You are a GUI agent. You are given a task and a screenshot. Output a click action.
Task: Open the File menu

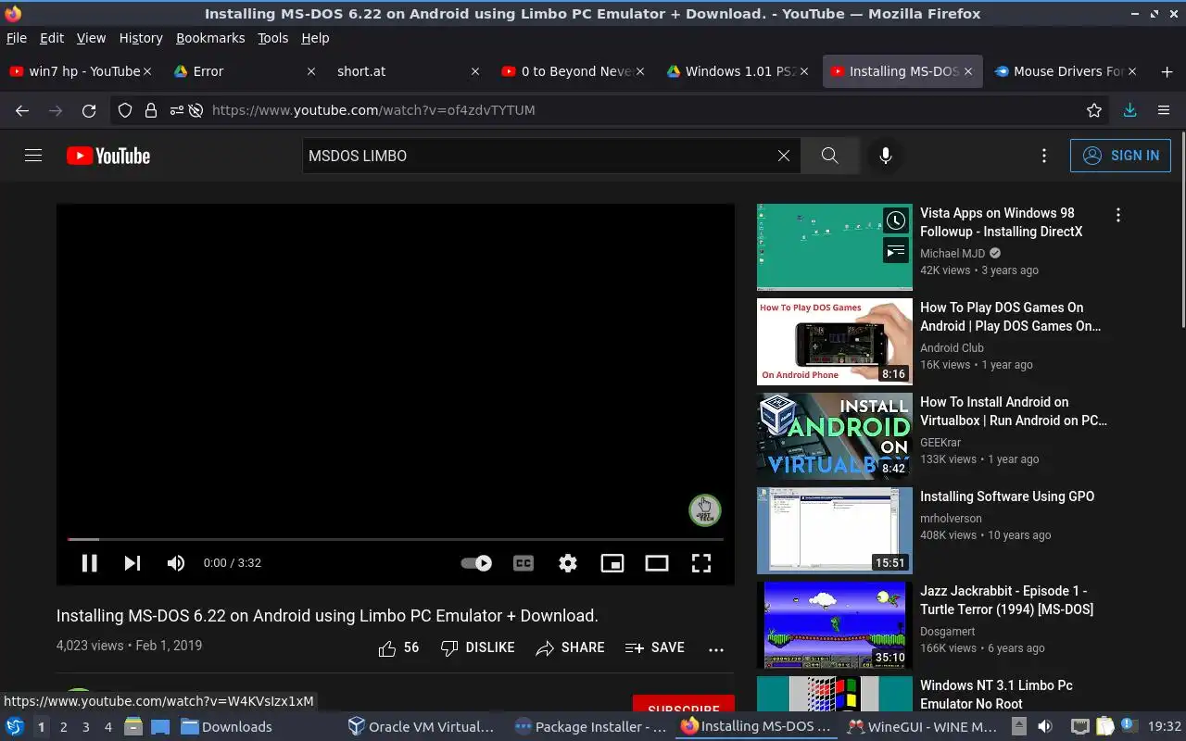coord(17,38)
